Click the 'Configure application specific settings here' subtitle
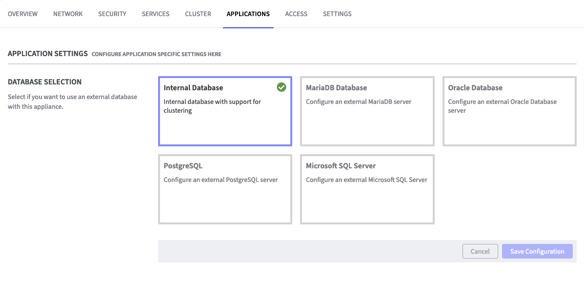584x281 pixels. coord(156,54)
